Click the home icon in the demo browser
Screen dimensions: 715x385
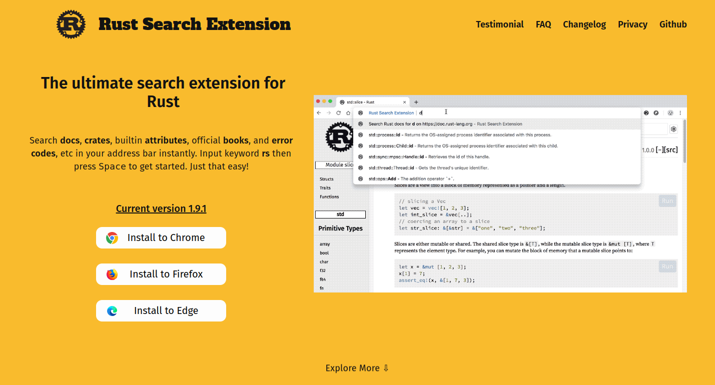coord(348,113)
